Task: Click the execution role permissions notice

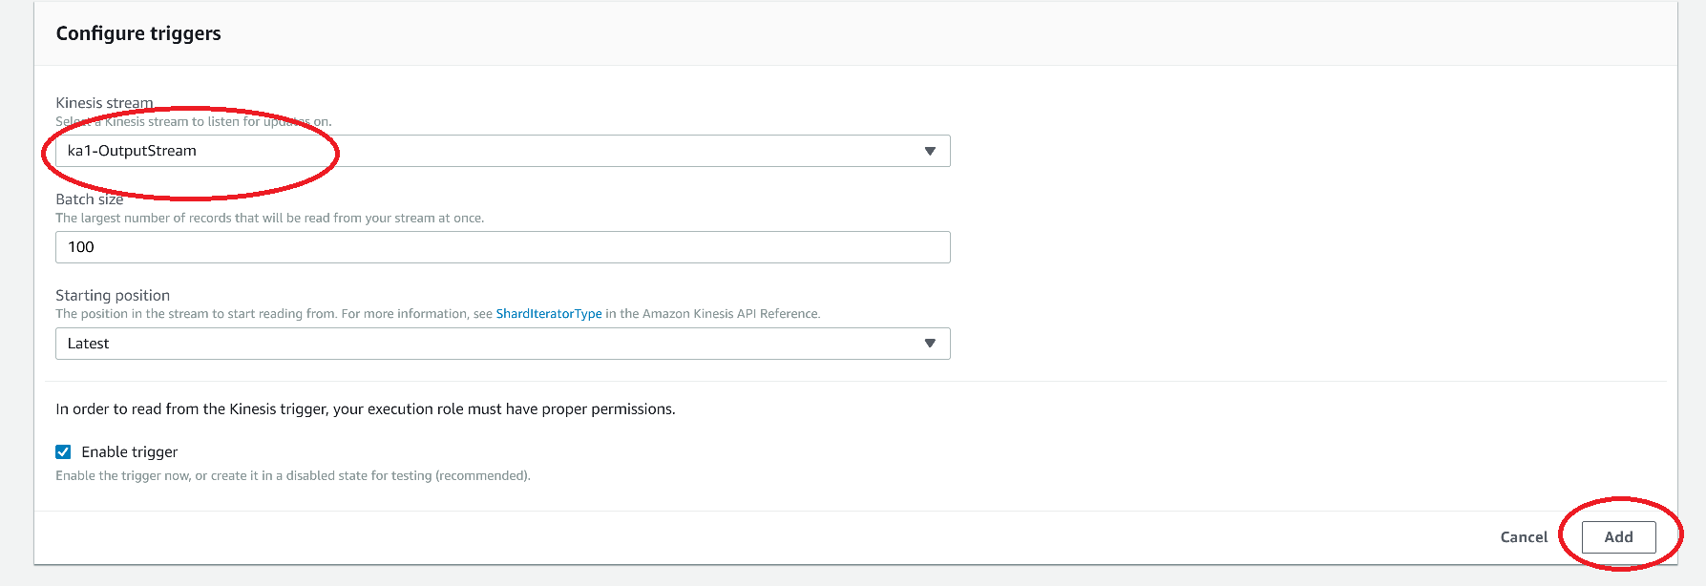Action: (366, 409)
